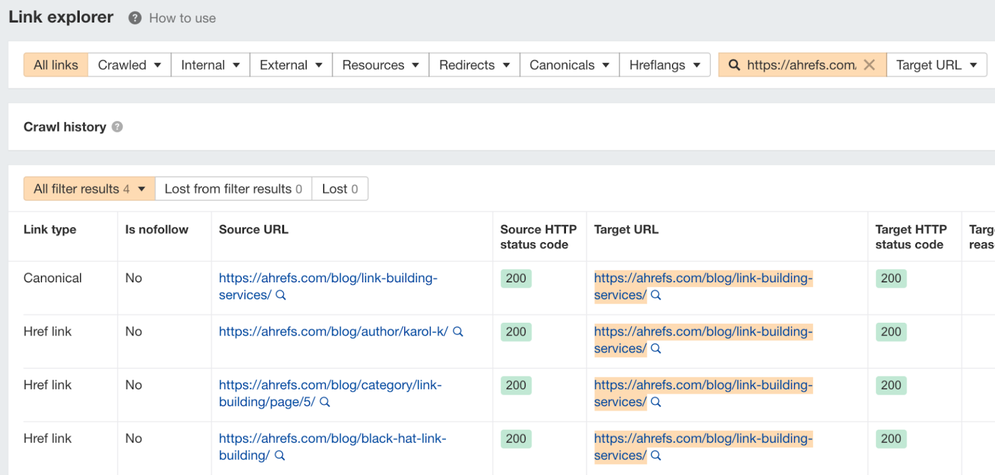Clear the ahrefs.com search filter with X

869,65
